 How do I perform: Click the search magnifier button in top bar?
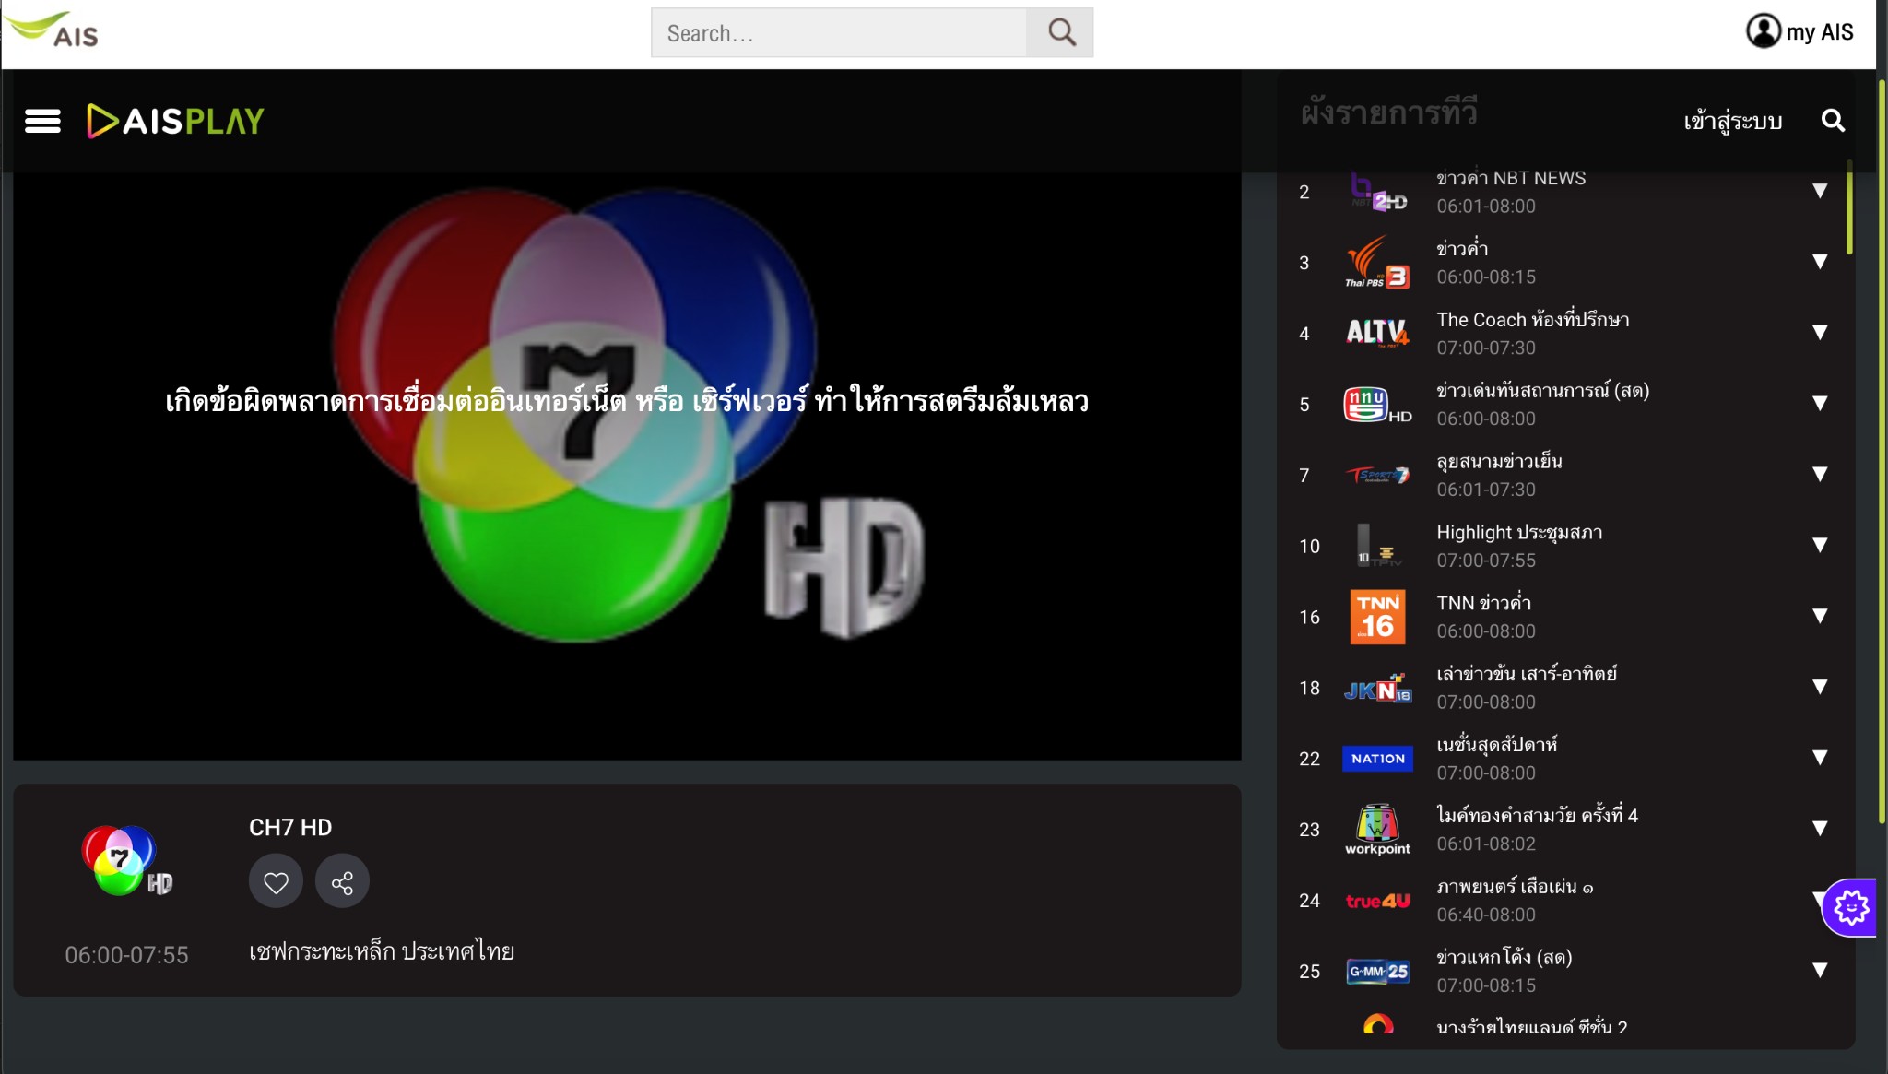tap(1061, 33)
